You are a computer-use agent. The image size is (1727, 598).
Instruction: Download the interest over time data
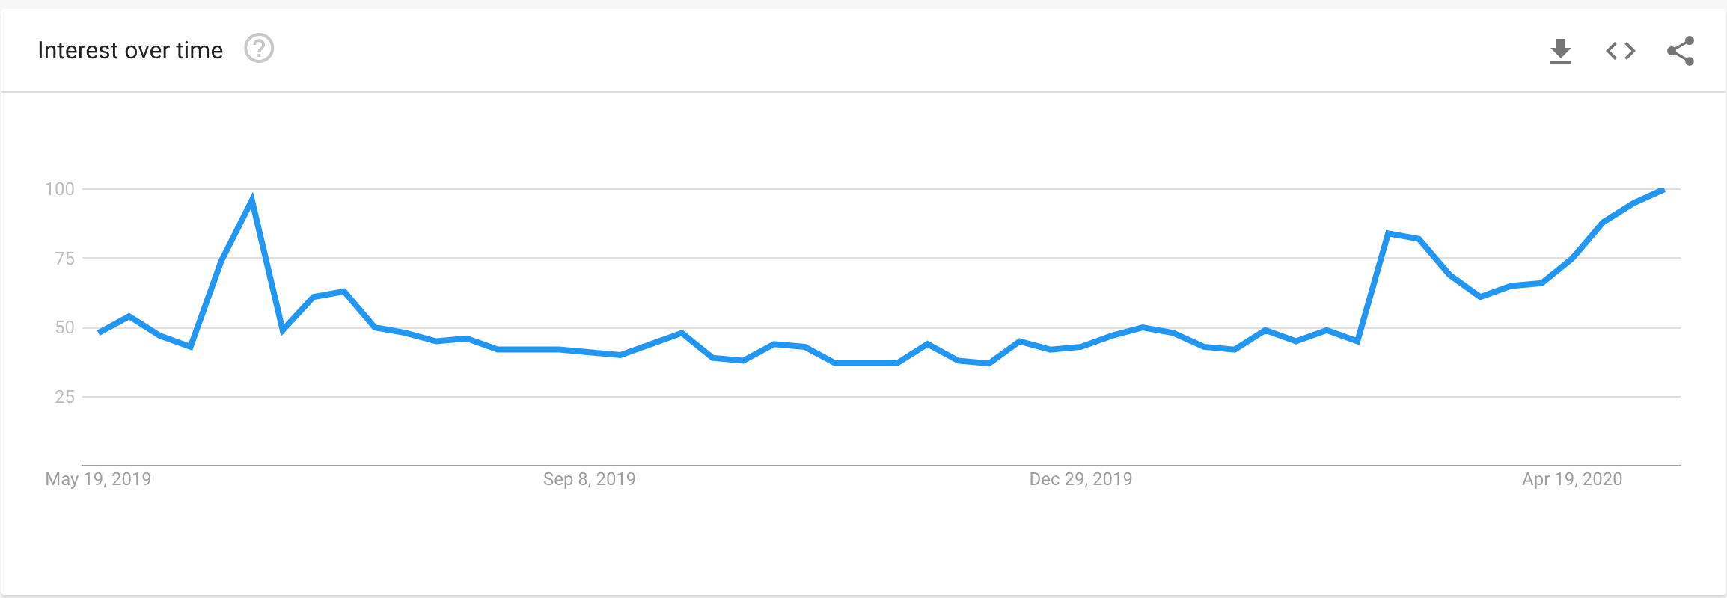tap(1560, 51)
